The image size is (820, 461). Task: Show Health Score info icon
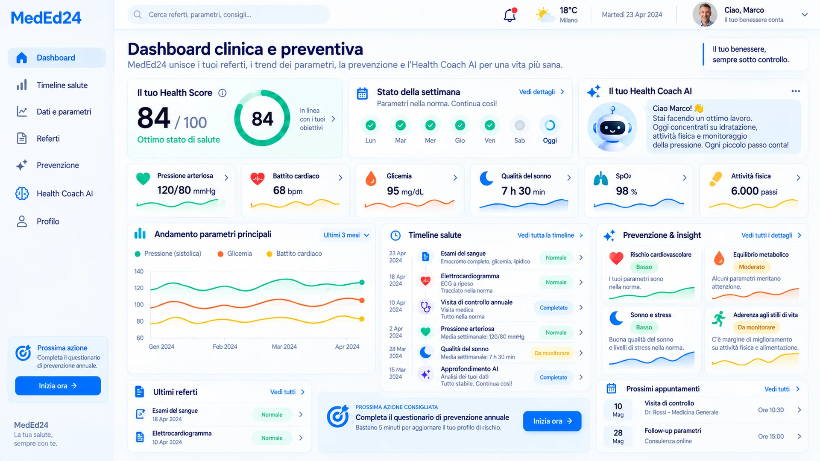click(223, 93)
